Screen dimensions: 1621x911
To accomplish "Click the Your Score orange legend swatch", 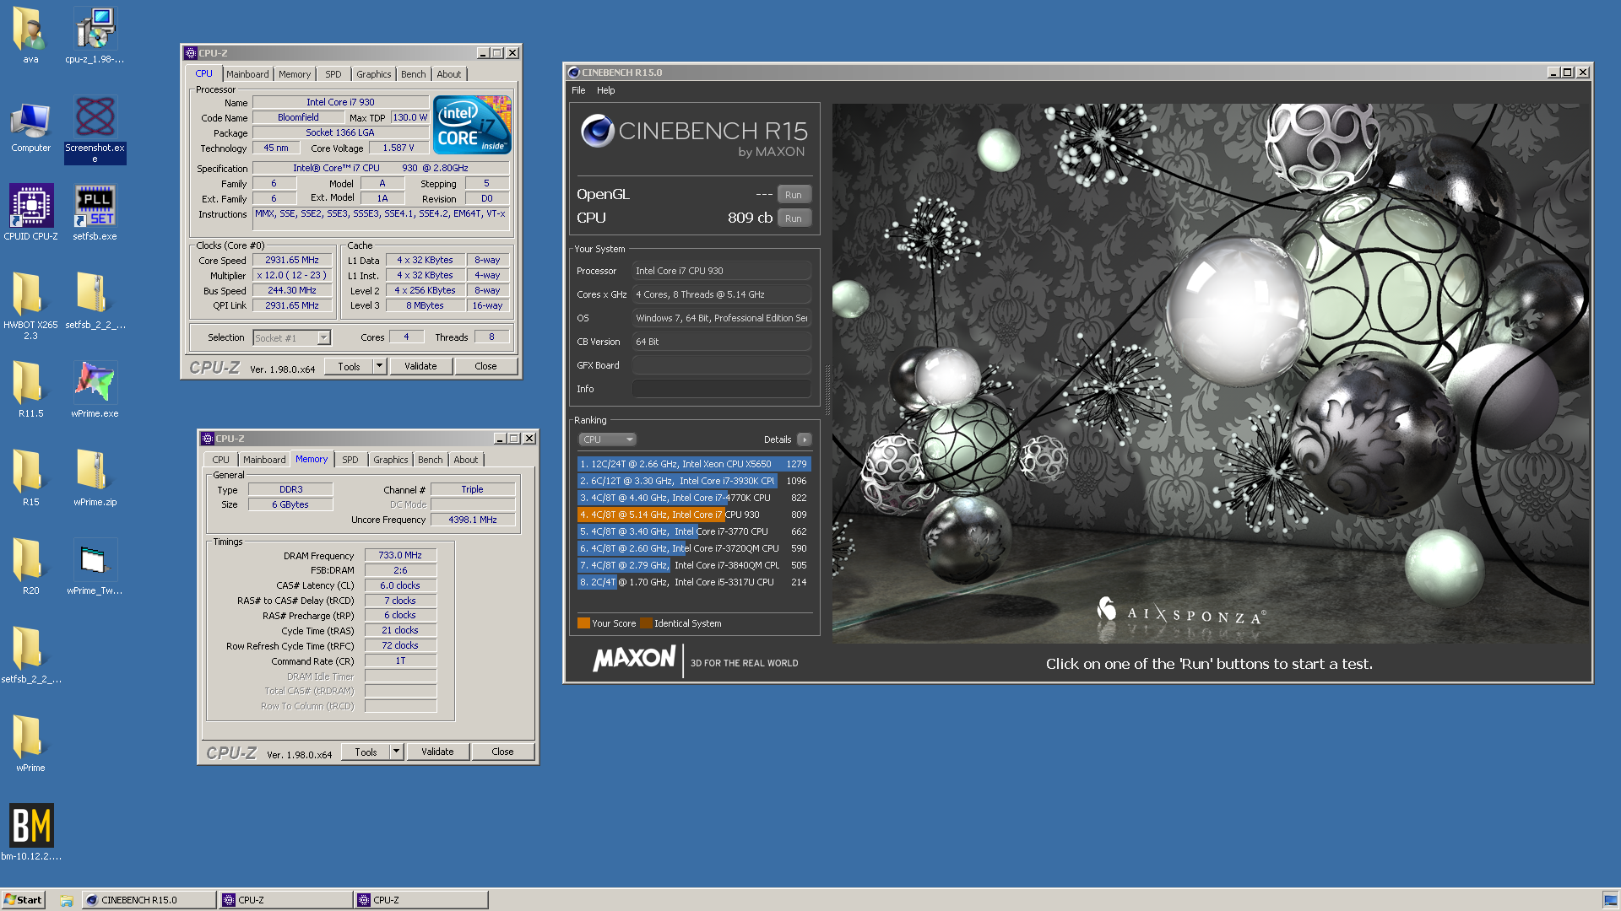I will click(x=583, y=623).
